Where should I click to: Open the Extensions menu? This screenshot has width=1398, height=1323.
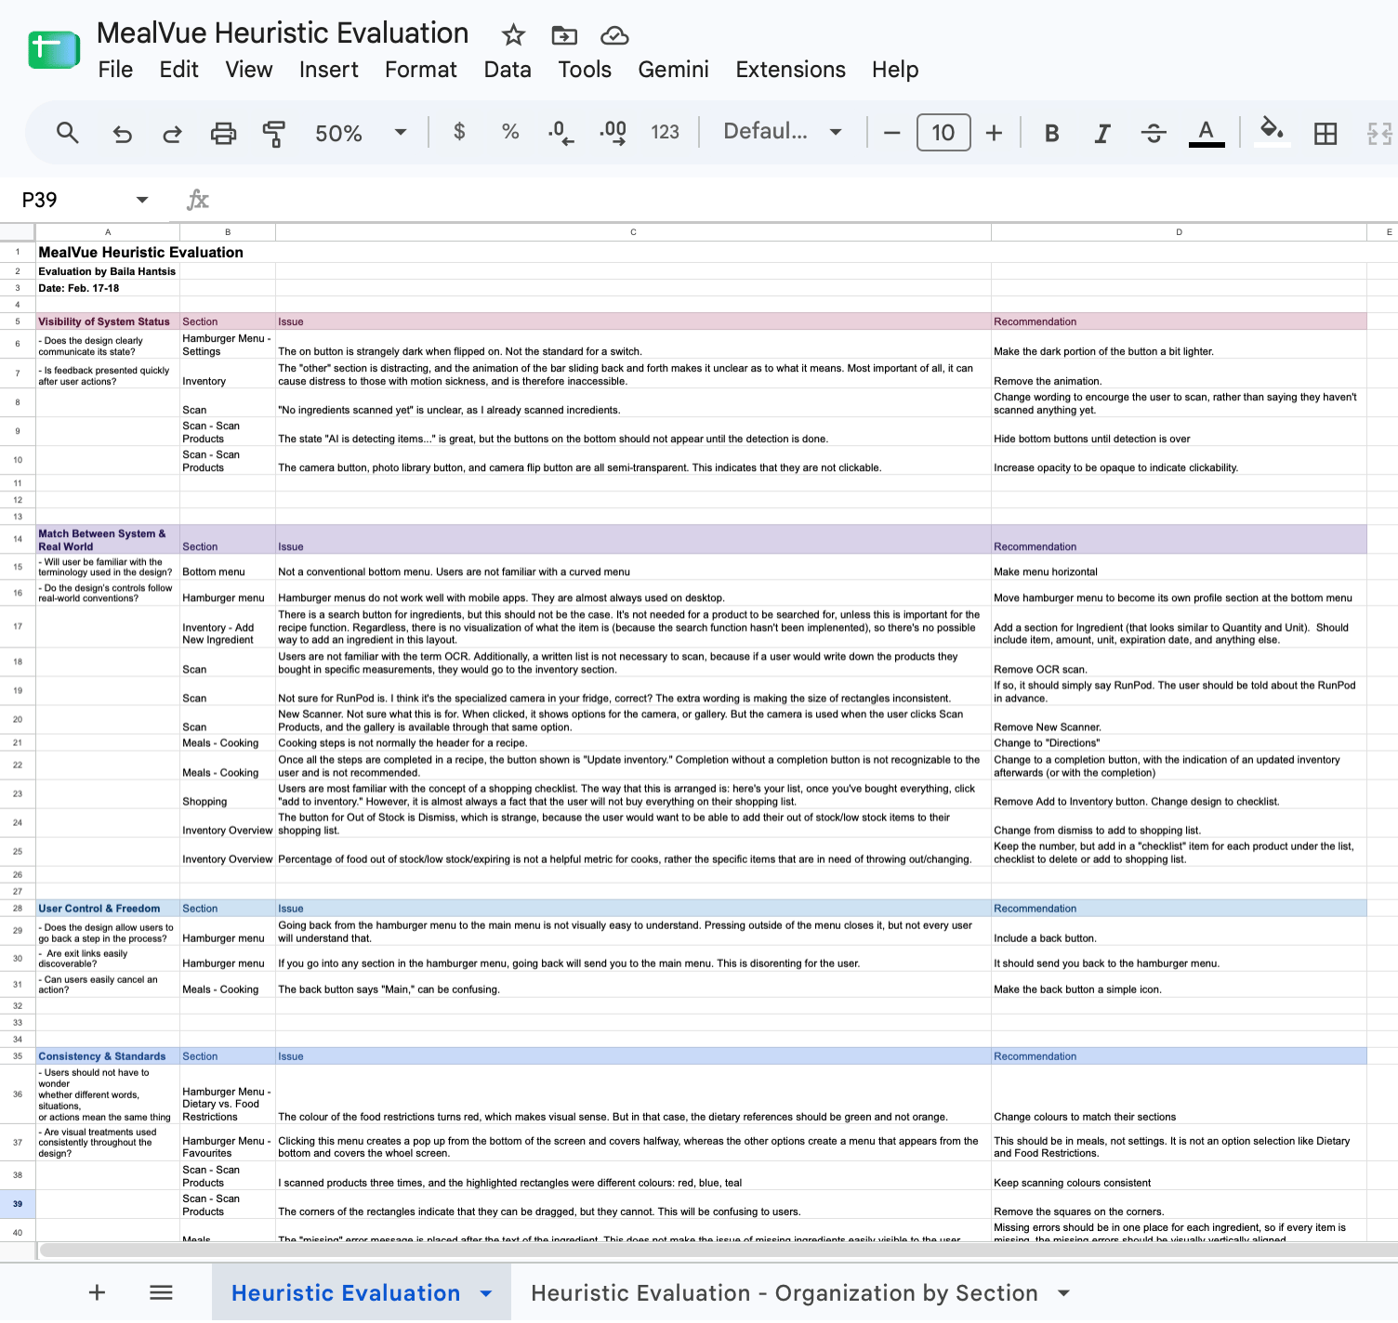point(791,70)
